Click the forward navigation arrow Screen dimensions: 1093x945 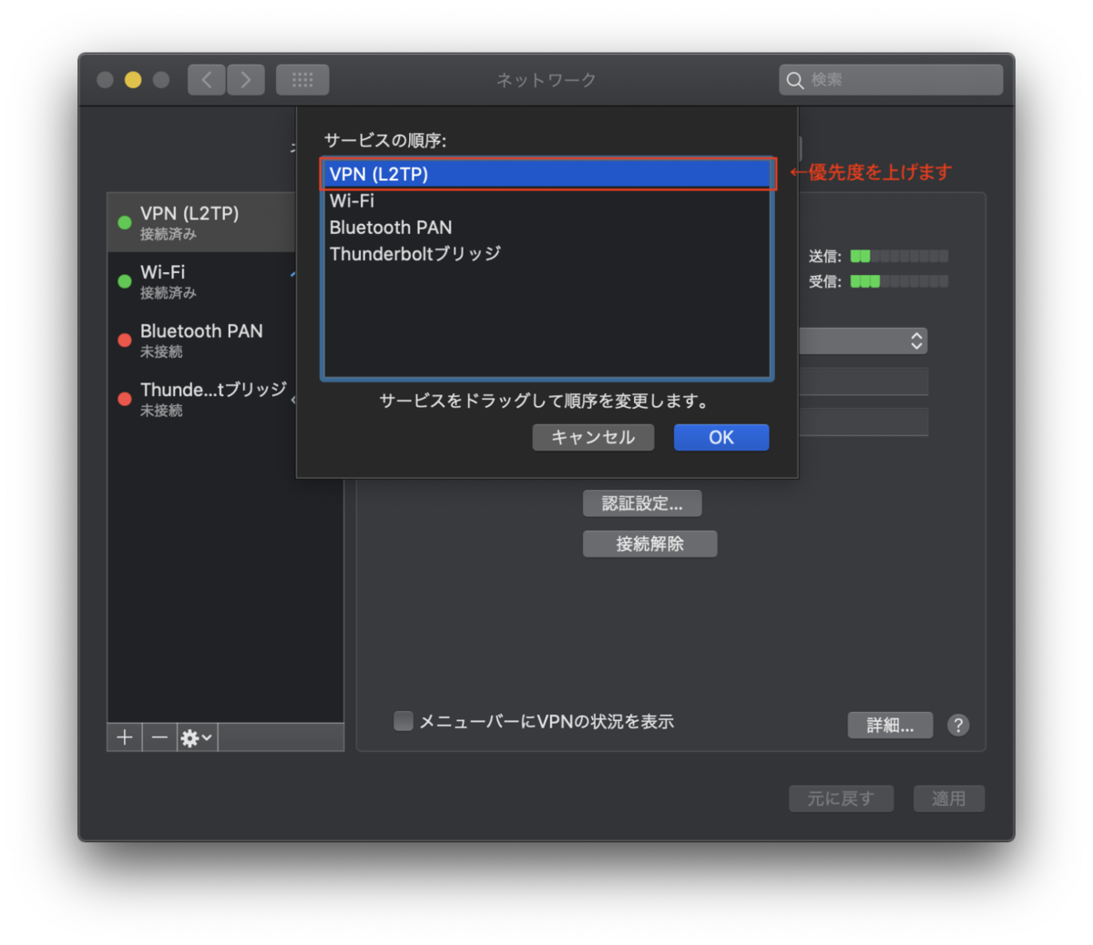coord(245,79)
